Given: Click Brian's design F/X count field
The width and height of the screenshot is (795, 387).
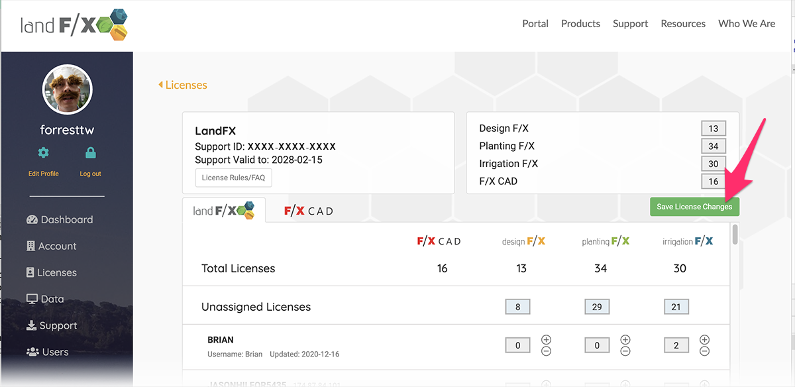Looking at the screenshot, I should tap(517, 345).
